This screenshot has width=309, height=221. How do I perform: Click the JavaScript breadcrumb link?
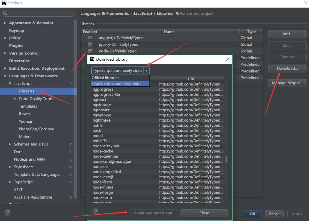coord(143,14)
